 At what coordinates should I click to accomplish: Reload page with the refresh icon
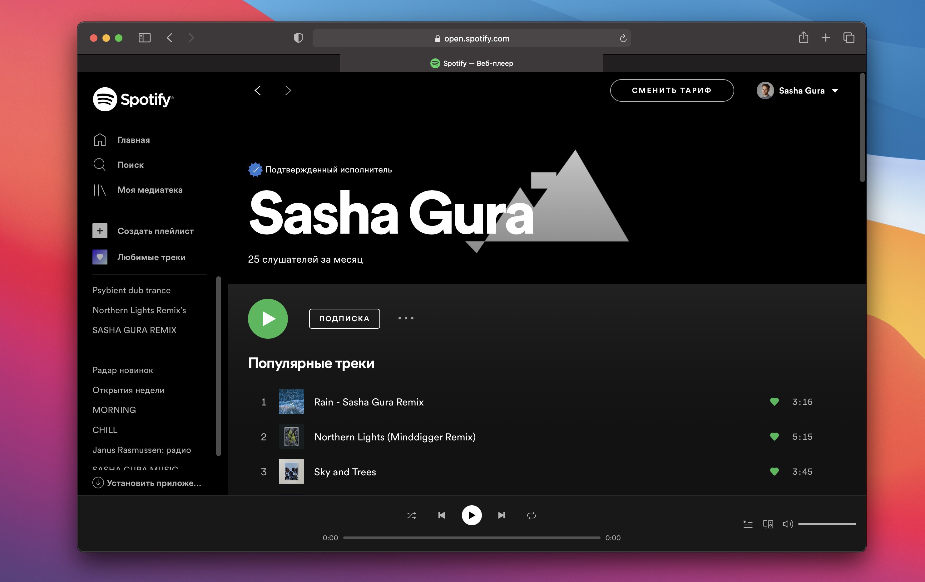(623, 38)
